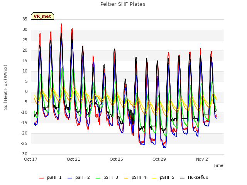Image resolution: width=247 pixels, height=185 pixels.
Task: Click the 35 y-axis tick label
Action: click(x=25, y=19)
